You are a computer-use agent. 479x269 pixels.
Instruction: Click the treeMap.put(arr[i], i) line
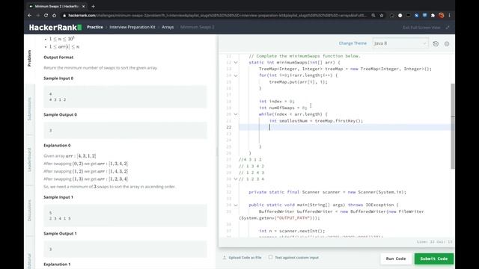pyautogui.click(x=298, y=81)
